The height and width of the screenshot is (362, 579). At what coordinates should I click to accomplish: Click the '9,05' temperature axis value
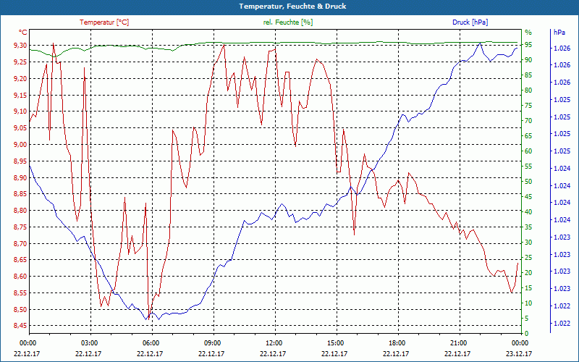[x=20, y=128]
